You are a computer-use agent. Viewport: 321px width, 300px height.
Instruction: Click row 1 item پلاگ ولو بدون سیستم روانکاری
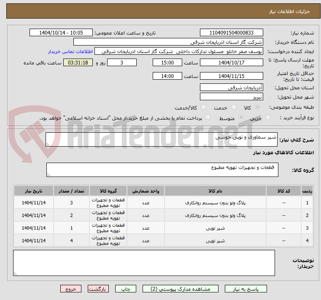click(215, 203)
